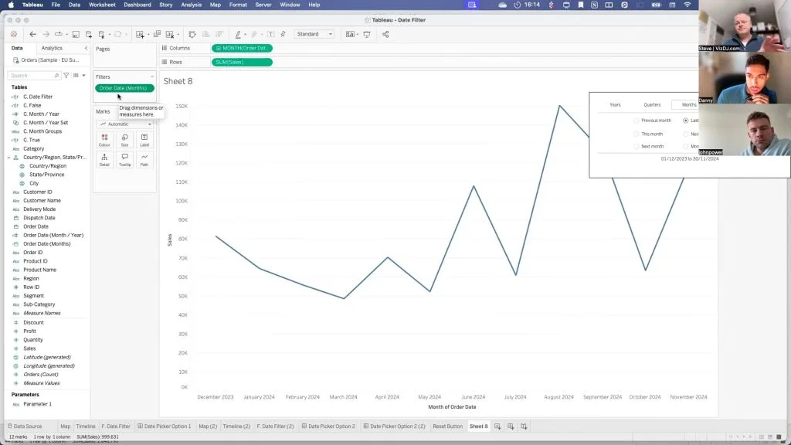Select the C. Date Filter field

38,97
